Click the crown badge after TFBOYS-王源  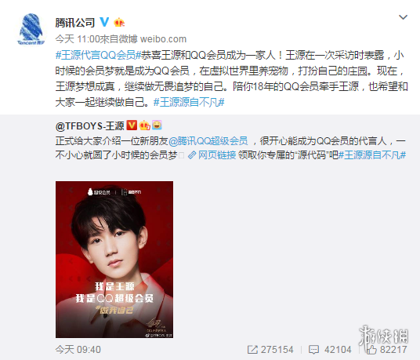pos(144,125)
